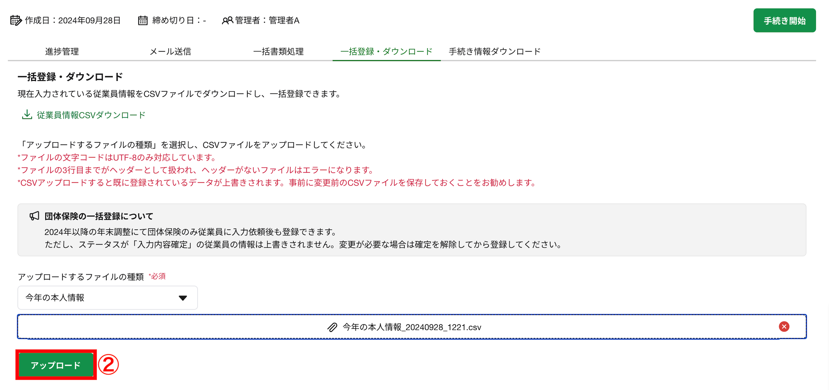Click the download arrow icon beside CSVダウンロード
829x390 pixels.
click(27, 114)
